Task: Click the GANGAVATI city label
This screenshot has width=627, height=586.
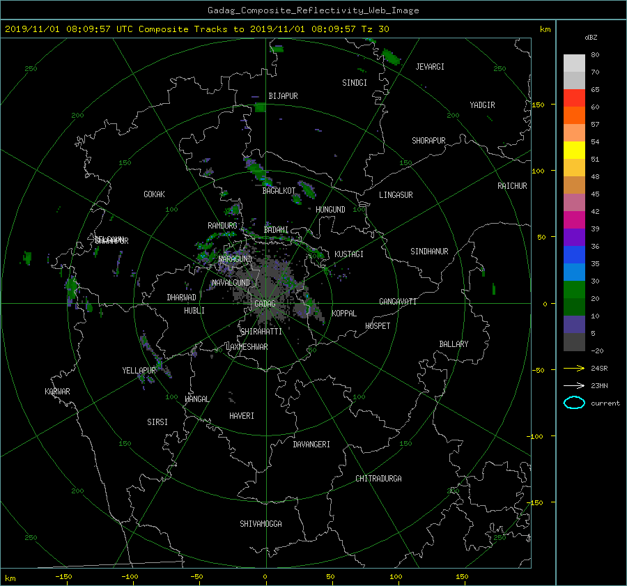Action: 398,301
